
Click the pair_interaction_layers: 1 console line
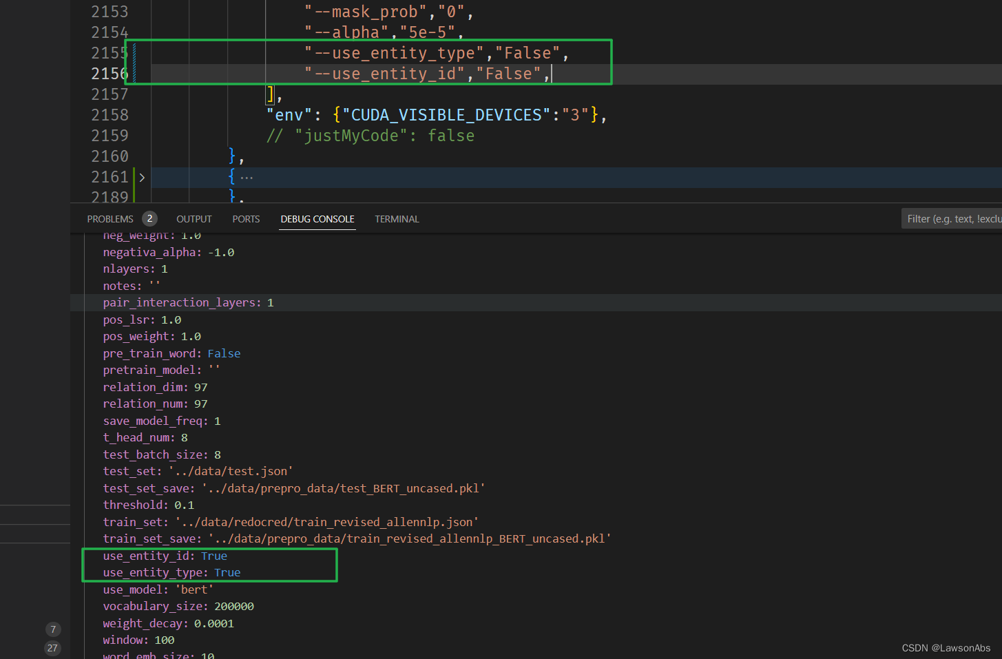click(x=188, y=303)
